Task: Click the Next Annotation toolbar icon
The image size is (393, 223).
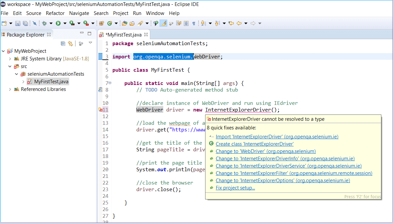Action: pos(203,23)
